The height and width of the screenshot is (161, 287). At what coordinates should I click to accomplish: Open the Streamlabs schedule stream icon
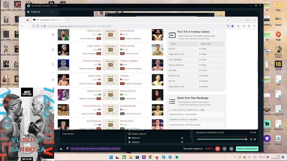click(231, 149)
